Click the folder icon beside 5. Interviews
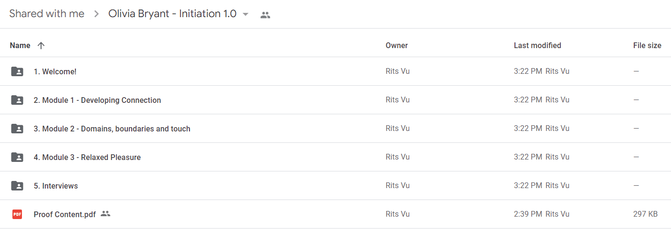The image size is (671, 230). [17, 186]
